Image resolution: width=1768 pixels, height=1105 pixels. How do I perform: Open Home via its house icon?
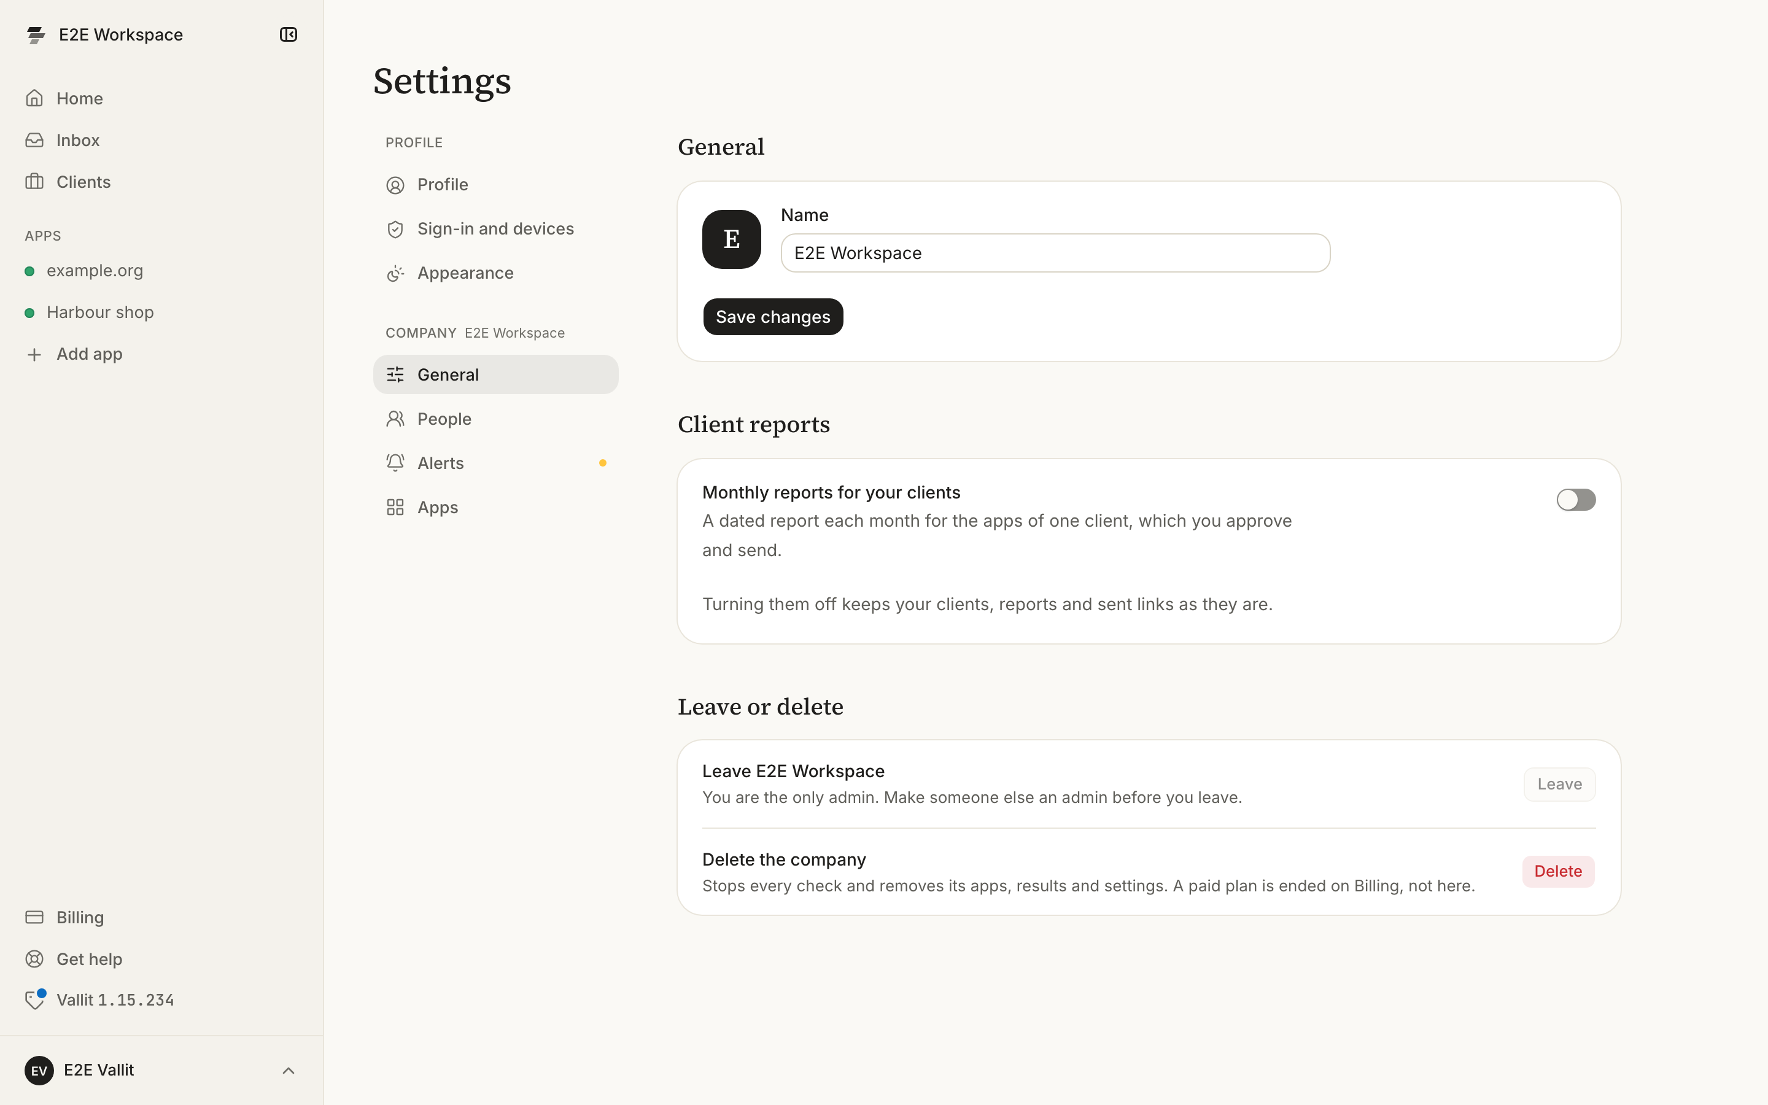pyautogui.click(x=34, y=98)
